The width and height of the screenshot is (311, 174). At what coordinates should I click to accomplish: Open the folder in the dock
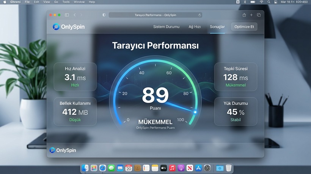[220, 168]
